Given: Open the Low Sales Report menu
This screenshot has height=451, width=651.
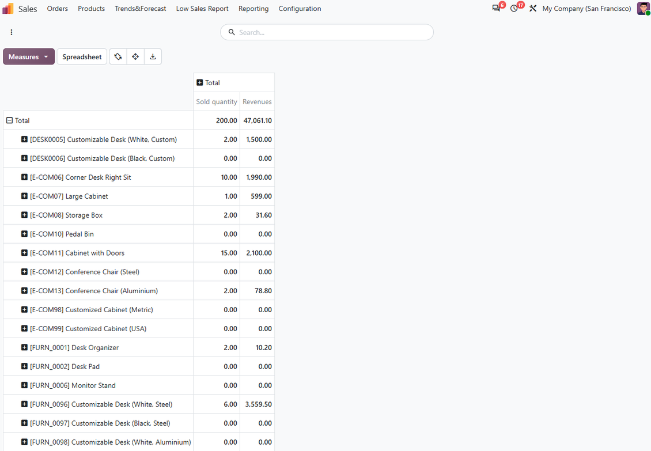Looking at the screenshot, I should (x=202, y=9).
